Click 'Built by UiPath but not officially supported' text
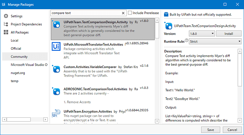This screenshot has width=244, height=135. (x=201, y=14)
